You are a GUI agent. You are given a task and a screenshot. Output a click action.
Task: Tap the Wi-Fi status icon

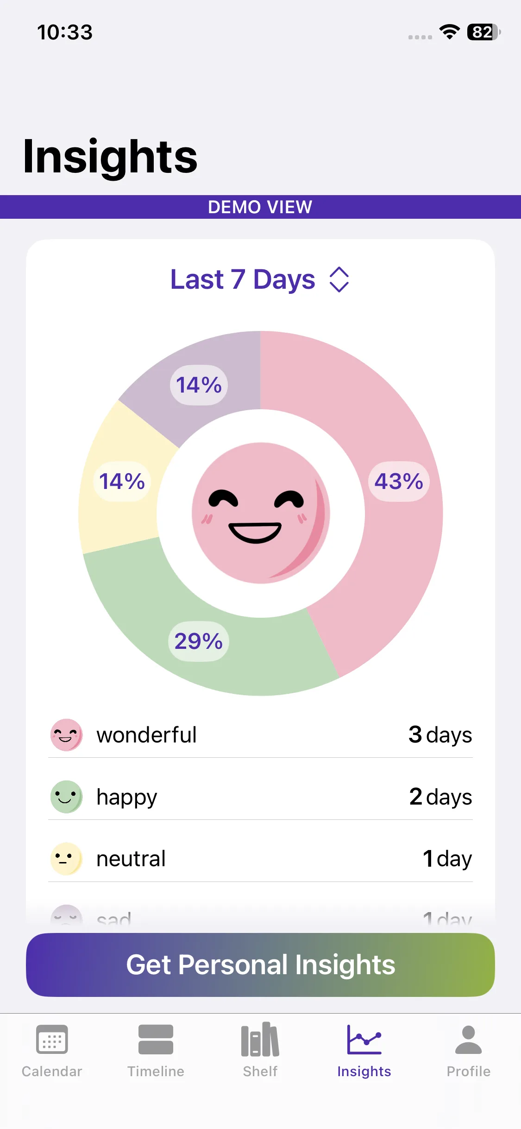coord(449,32)
